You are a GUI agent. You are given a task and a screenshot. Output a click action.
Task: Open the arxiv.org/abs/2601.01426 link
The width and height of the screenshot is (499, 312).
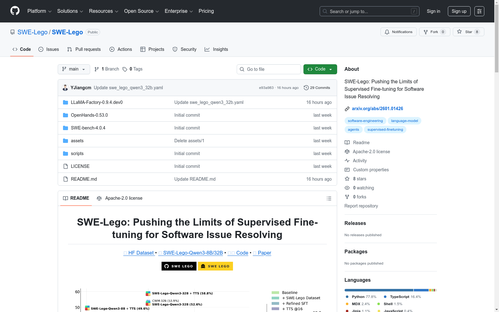tap(377, 109)
